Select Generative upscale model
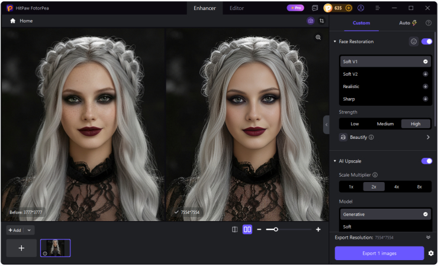The height and width of the screenshot is (266, 438). (385, 214)
